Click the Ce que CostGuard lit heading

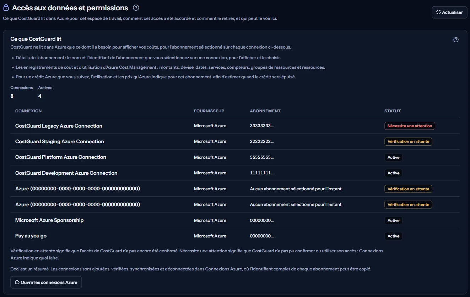pos(36,39)
